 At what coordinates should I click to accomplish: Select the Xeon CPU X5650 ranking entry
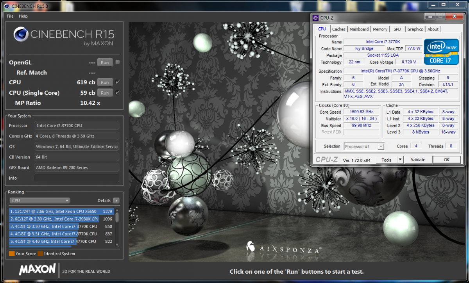[x=61, y=212]
